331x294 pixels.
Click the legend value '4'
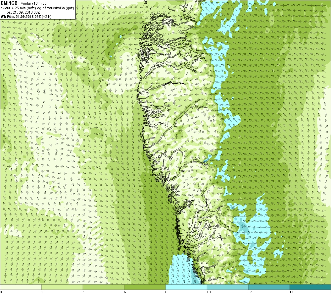pos(84,292)
